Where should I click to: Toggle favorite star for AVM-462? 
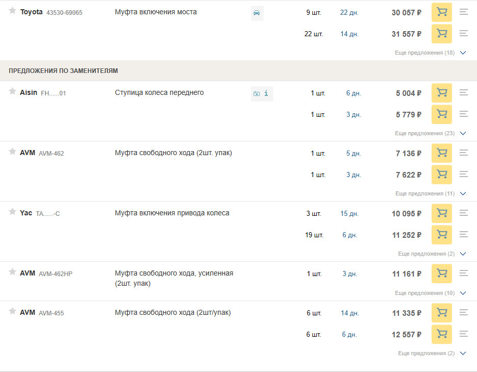click(12, 151)
